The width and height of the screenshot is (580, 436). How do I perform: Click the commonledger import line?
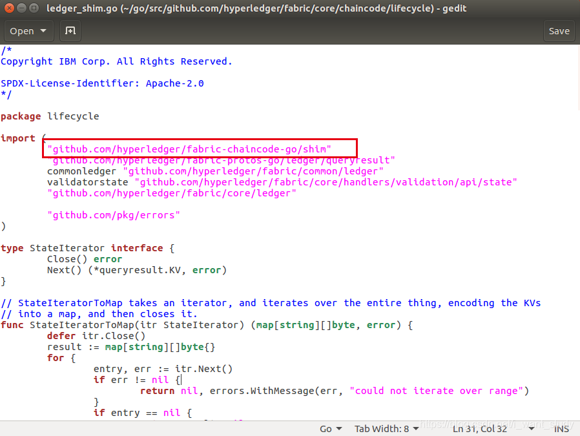point(215,171)
